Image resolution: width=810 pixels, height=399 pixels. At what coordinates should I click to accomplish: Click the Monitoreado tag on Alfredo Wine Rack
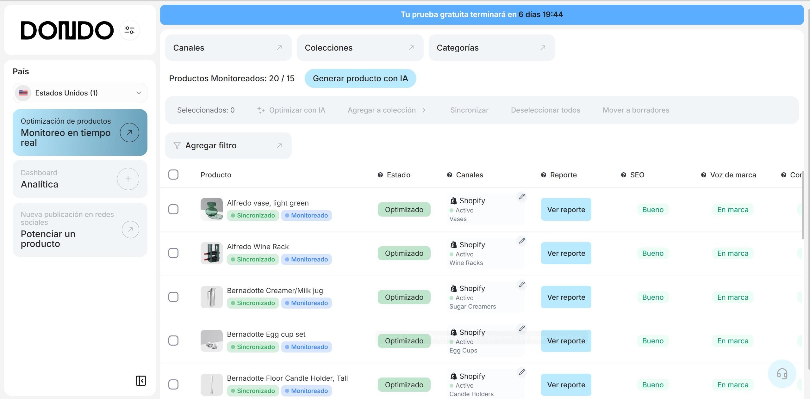pos(306,259)
